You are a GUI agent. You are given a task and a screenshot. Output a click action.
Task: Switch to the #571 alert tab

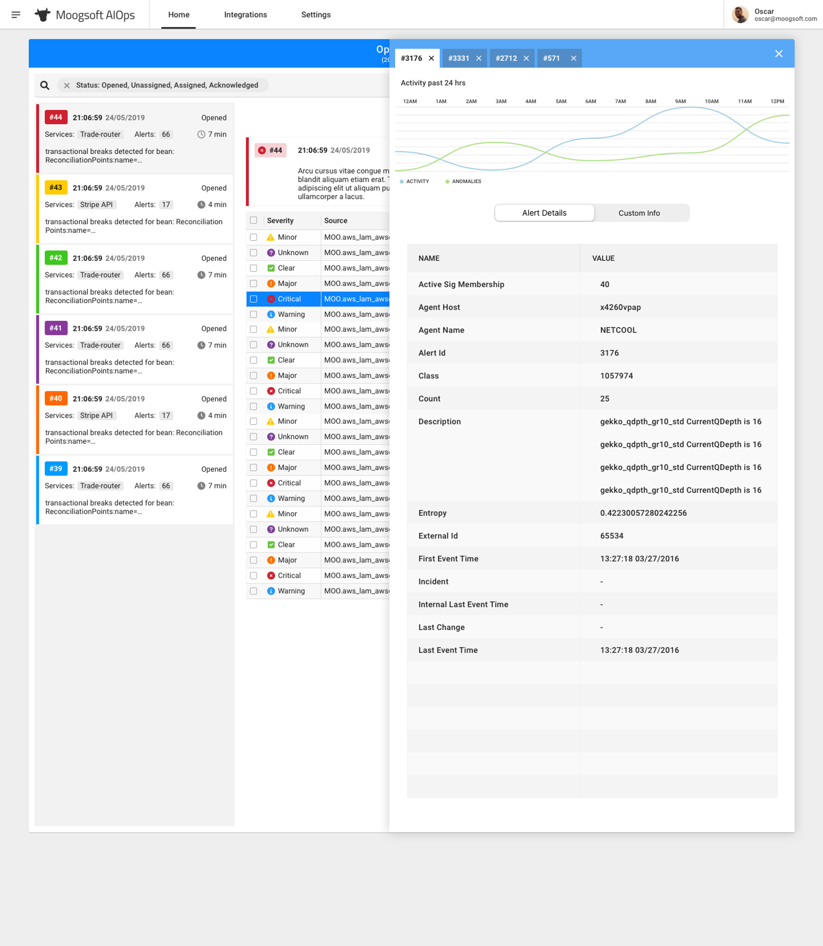tap(551, 58)
